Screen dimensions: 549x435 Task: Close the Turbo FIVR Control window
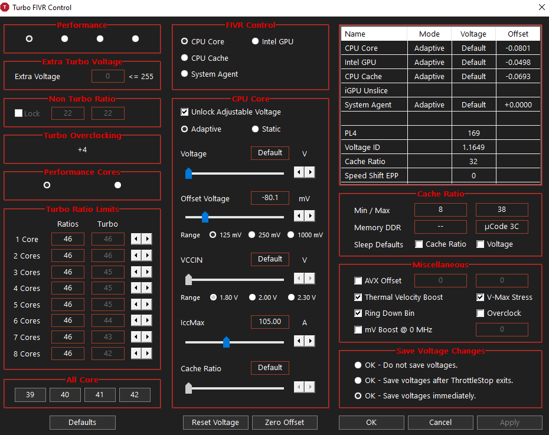541,7
